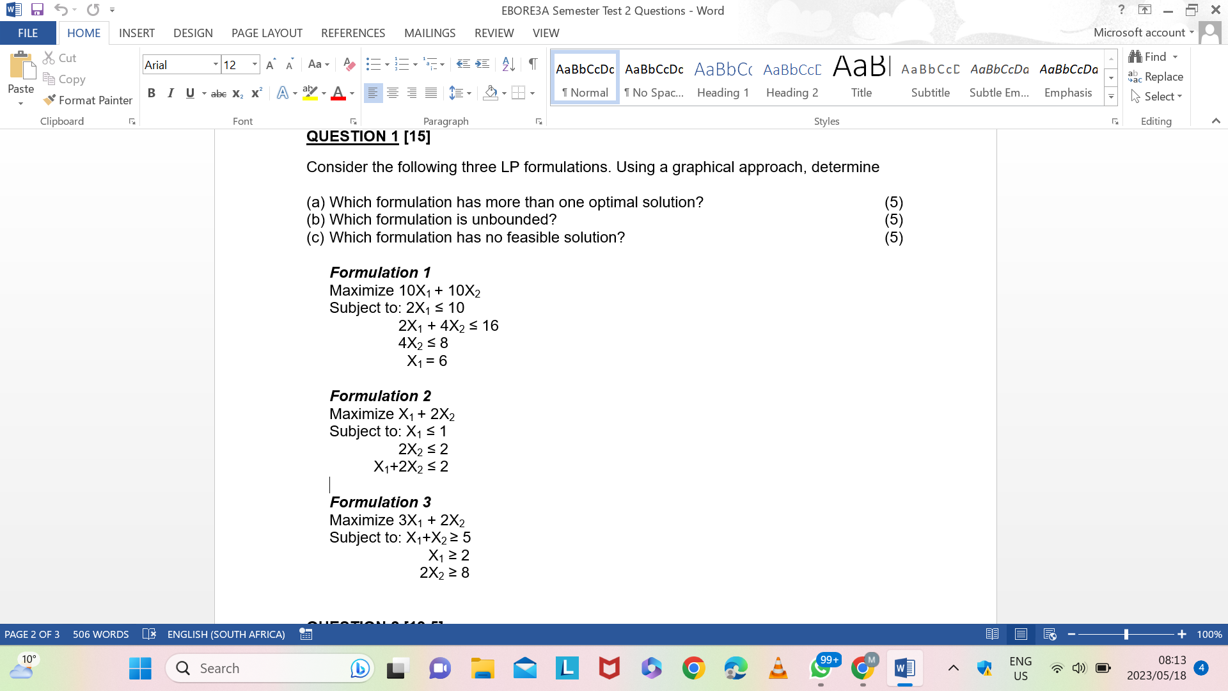Open the REVIEW ribbon tab
The height and width of the screenshot is (691, 1228).
(494, 33)
